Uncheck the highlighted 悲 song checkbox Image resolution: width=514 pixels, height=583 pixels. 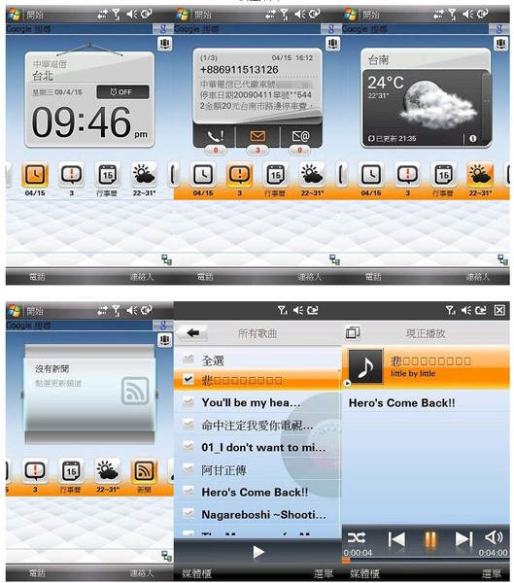(x=188, y=380)
